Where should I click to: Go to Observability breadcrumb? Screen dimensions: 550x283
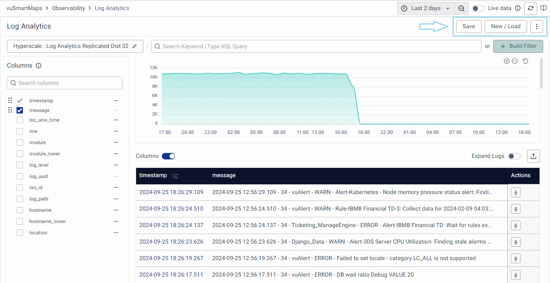[x=68, y=8]
